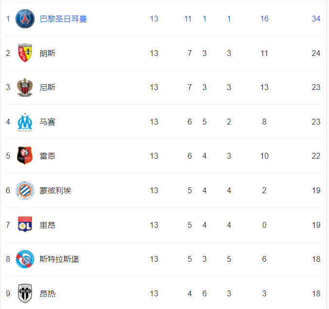Click the Rennes red-black crest
Image resolution: width=329 pixels, height=309 pixels.
pos(25,156)
